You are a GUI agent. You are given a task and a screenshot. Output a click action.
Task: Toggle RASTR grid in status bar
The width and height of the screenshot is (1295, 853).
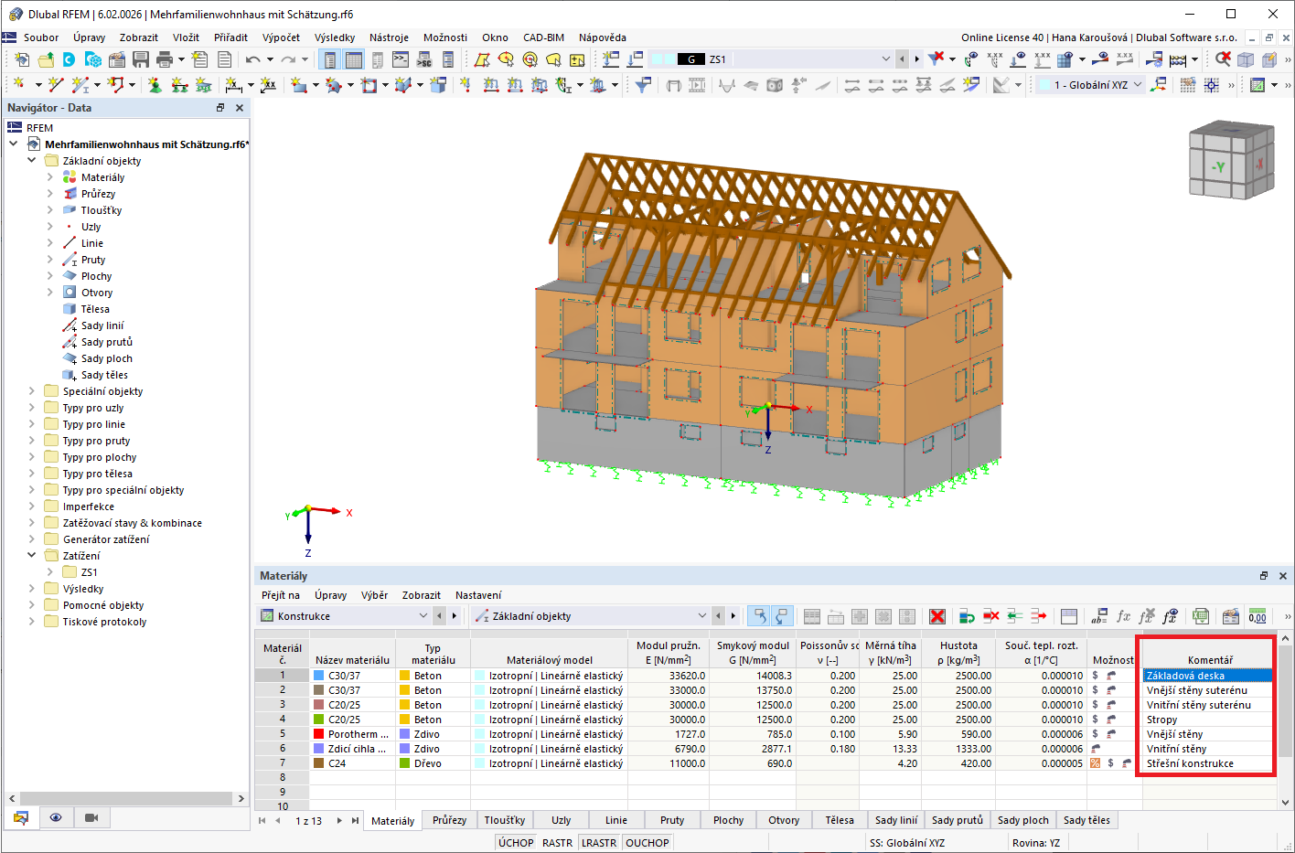(557, 843)
